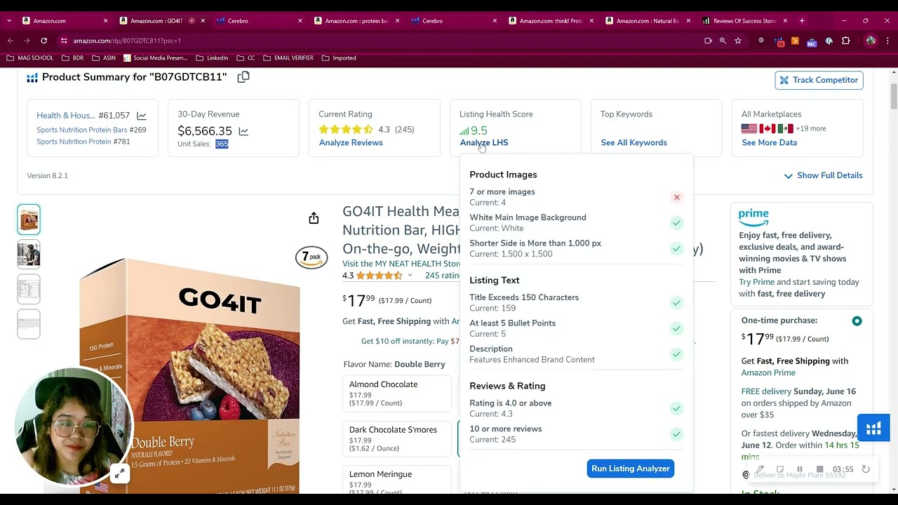Open the star rating dropdown chevron

click(410, 276)
